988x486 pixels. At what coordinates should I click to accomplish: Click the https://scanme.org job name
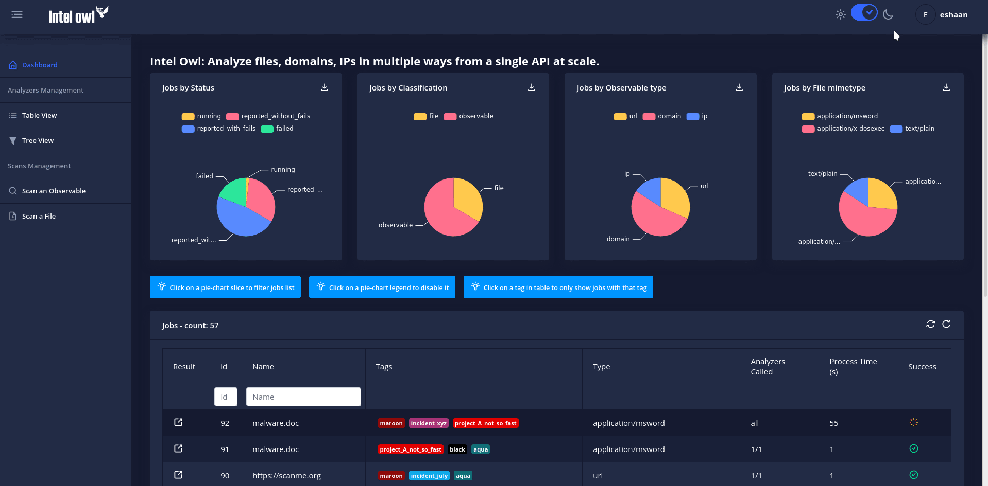[x=286, y=476]
